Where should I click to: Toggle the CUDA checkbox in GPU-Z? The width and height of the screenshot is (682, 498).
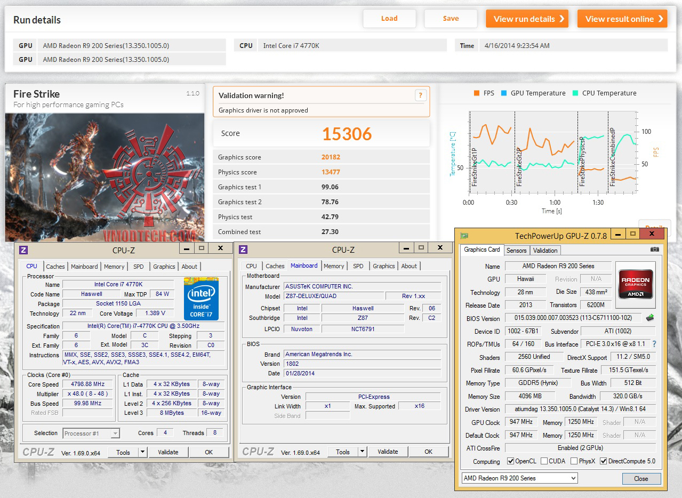[544, 461]
